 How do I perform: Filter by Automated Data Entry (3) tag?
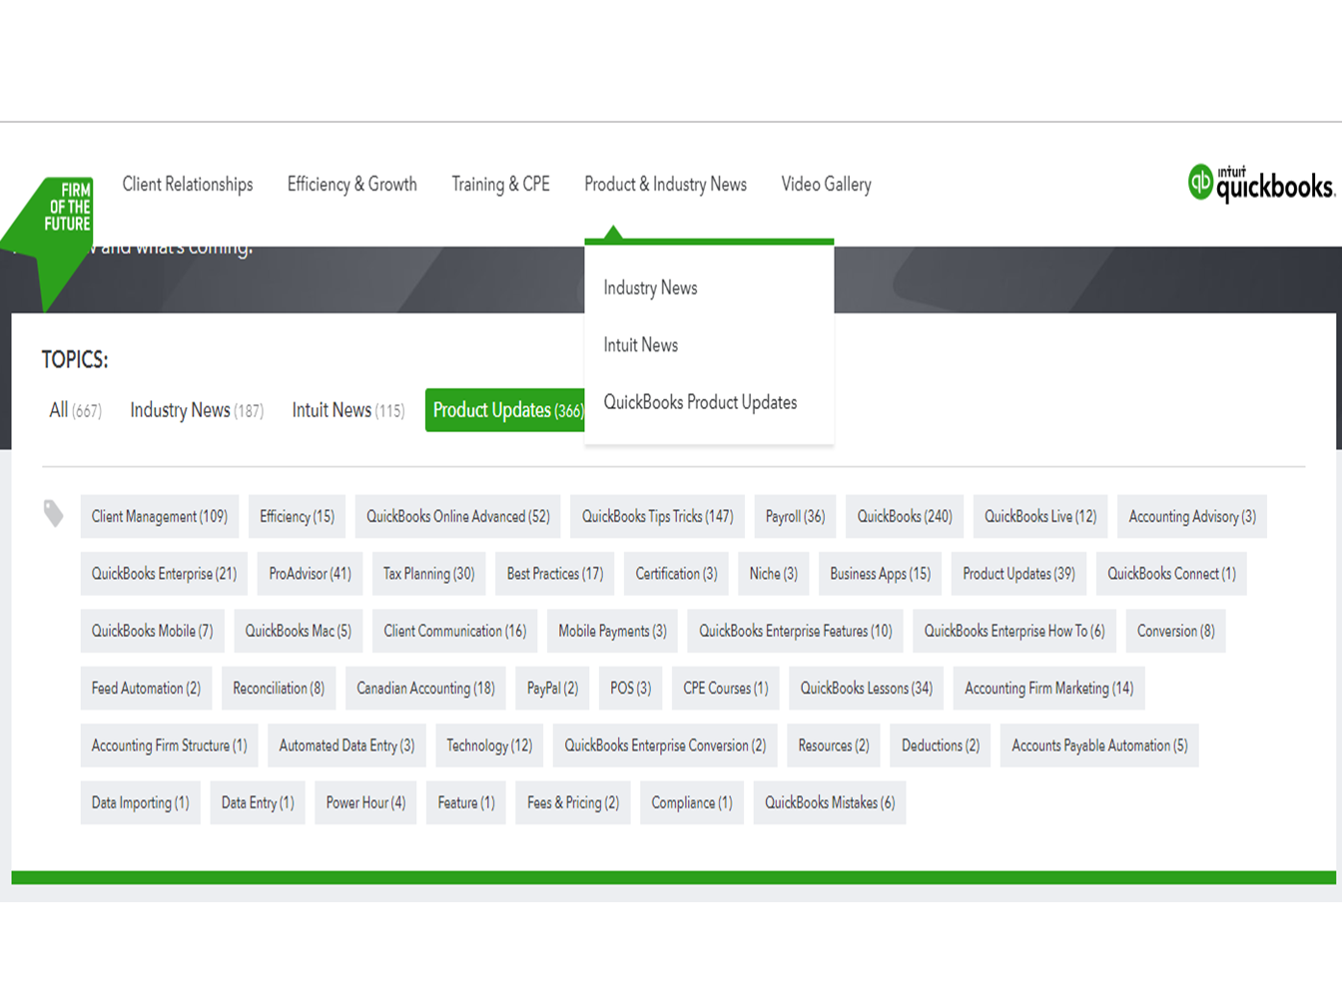coord(347,746)
